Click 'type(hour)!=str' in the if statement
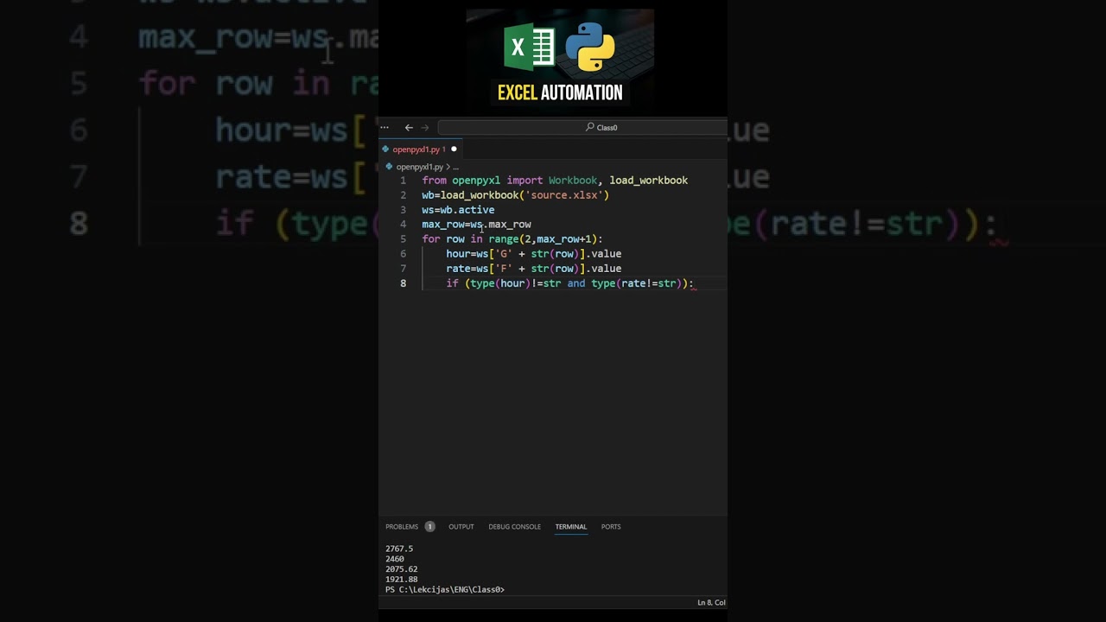Viewport: 1106px width, 622px height. click(515, 283)
